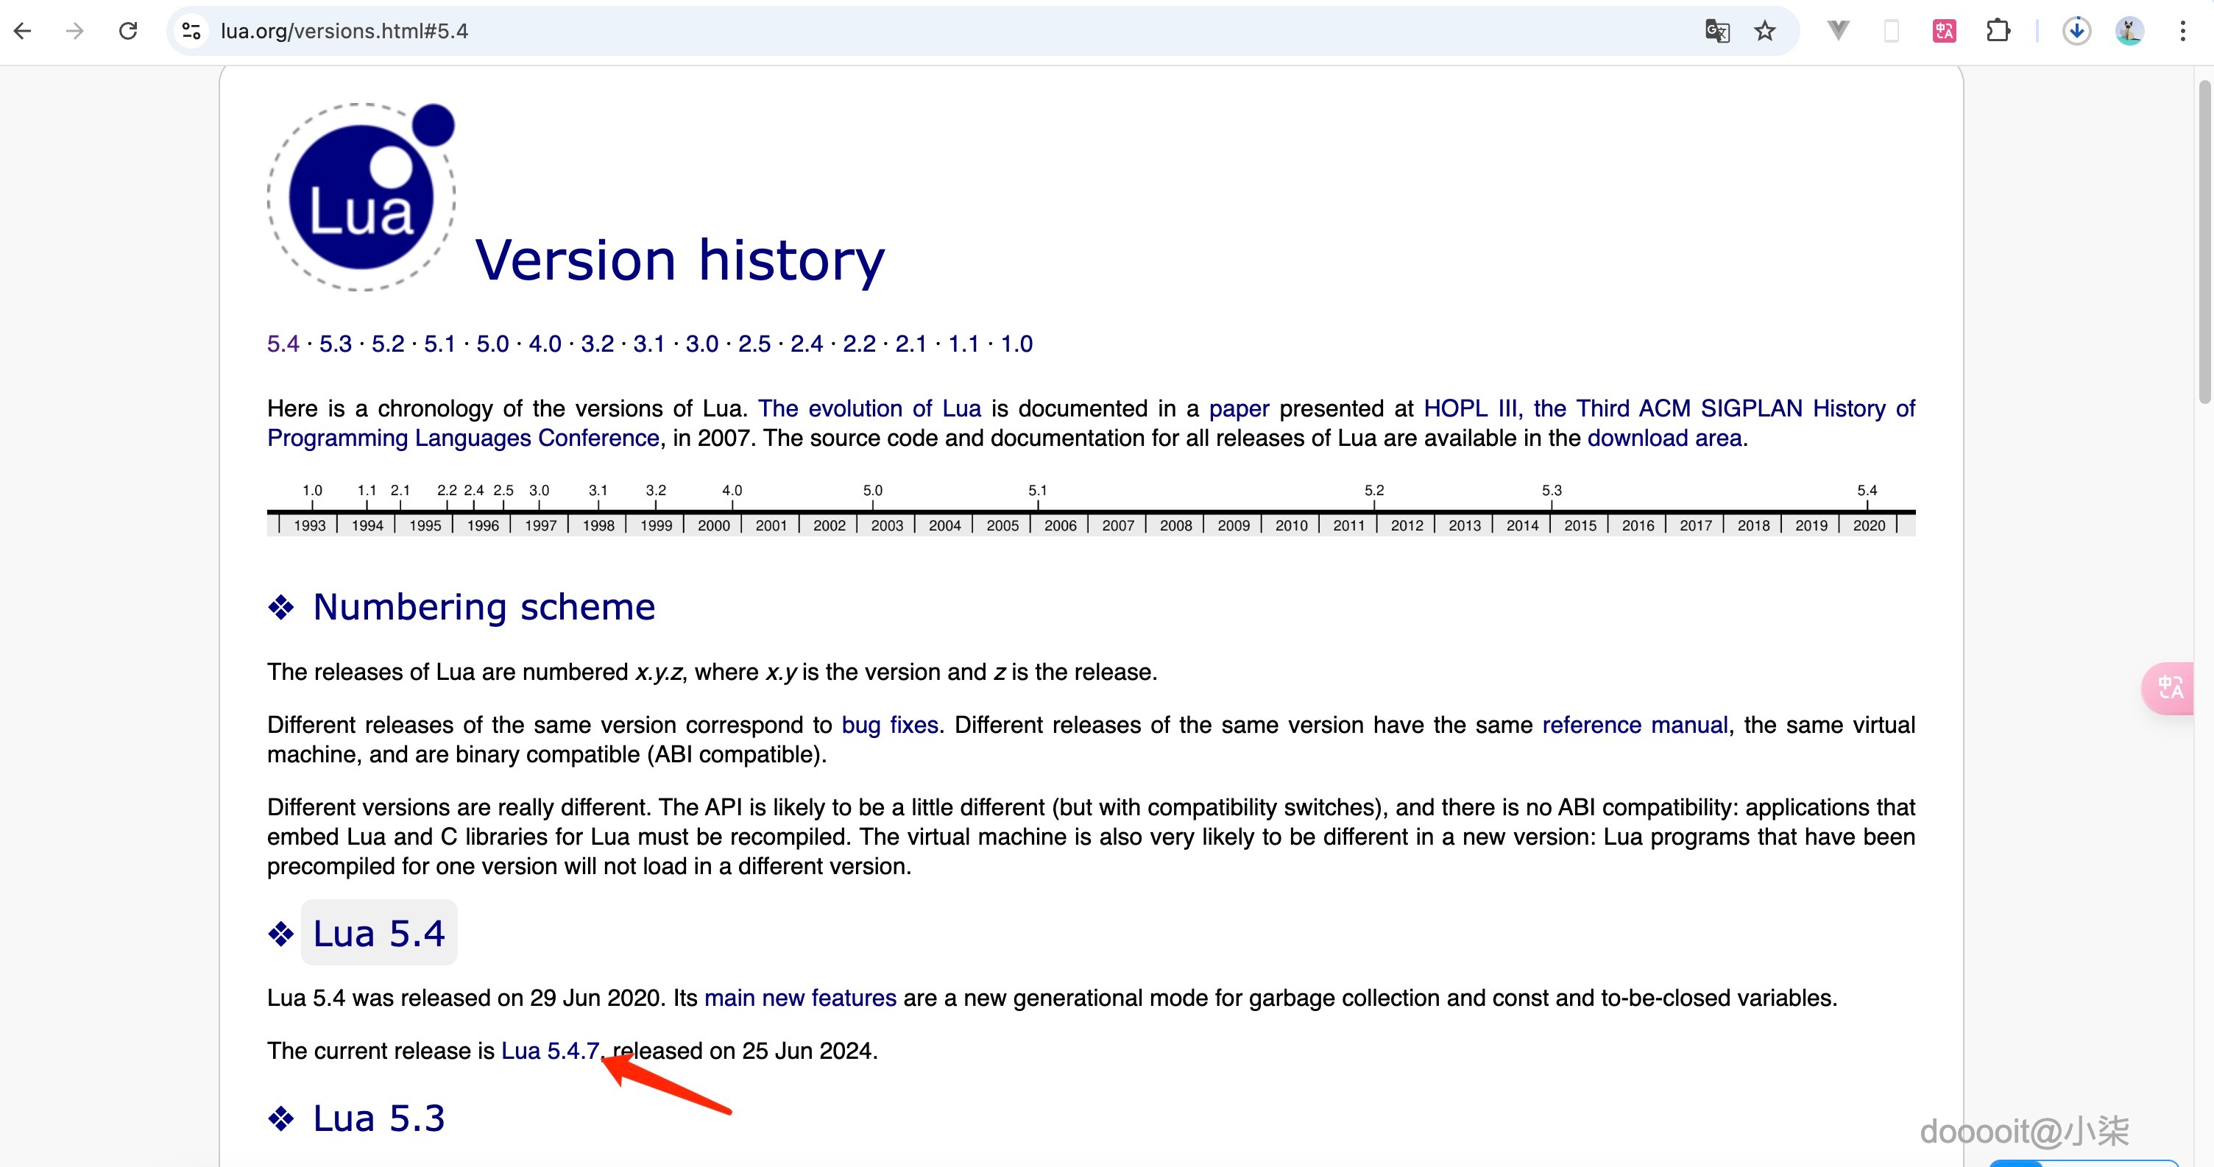
Task: Open the 'download area' link
Action: point(1664,439)
